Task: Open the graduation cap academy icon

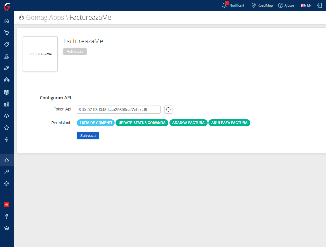Action: click(7, 228)
